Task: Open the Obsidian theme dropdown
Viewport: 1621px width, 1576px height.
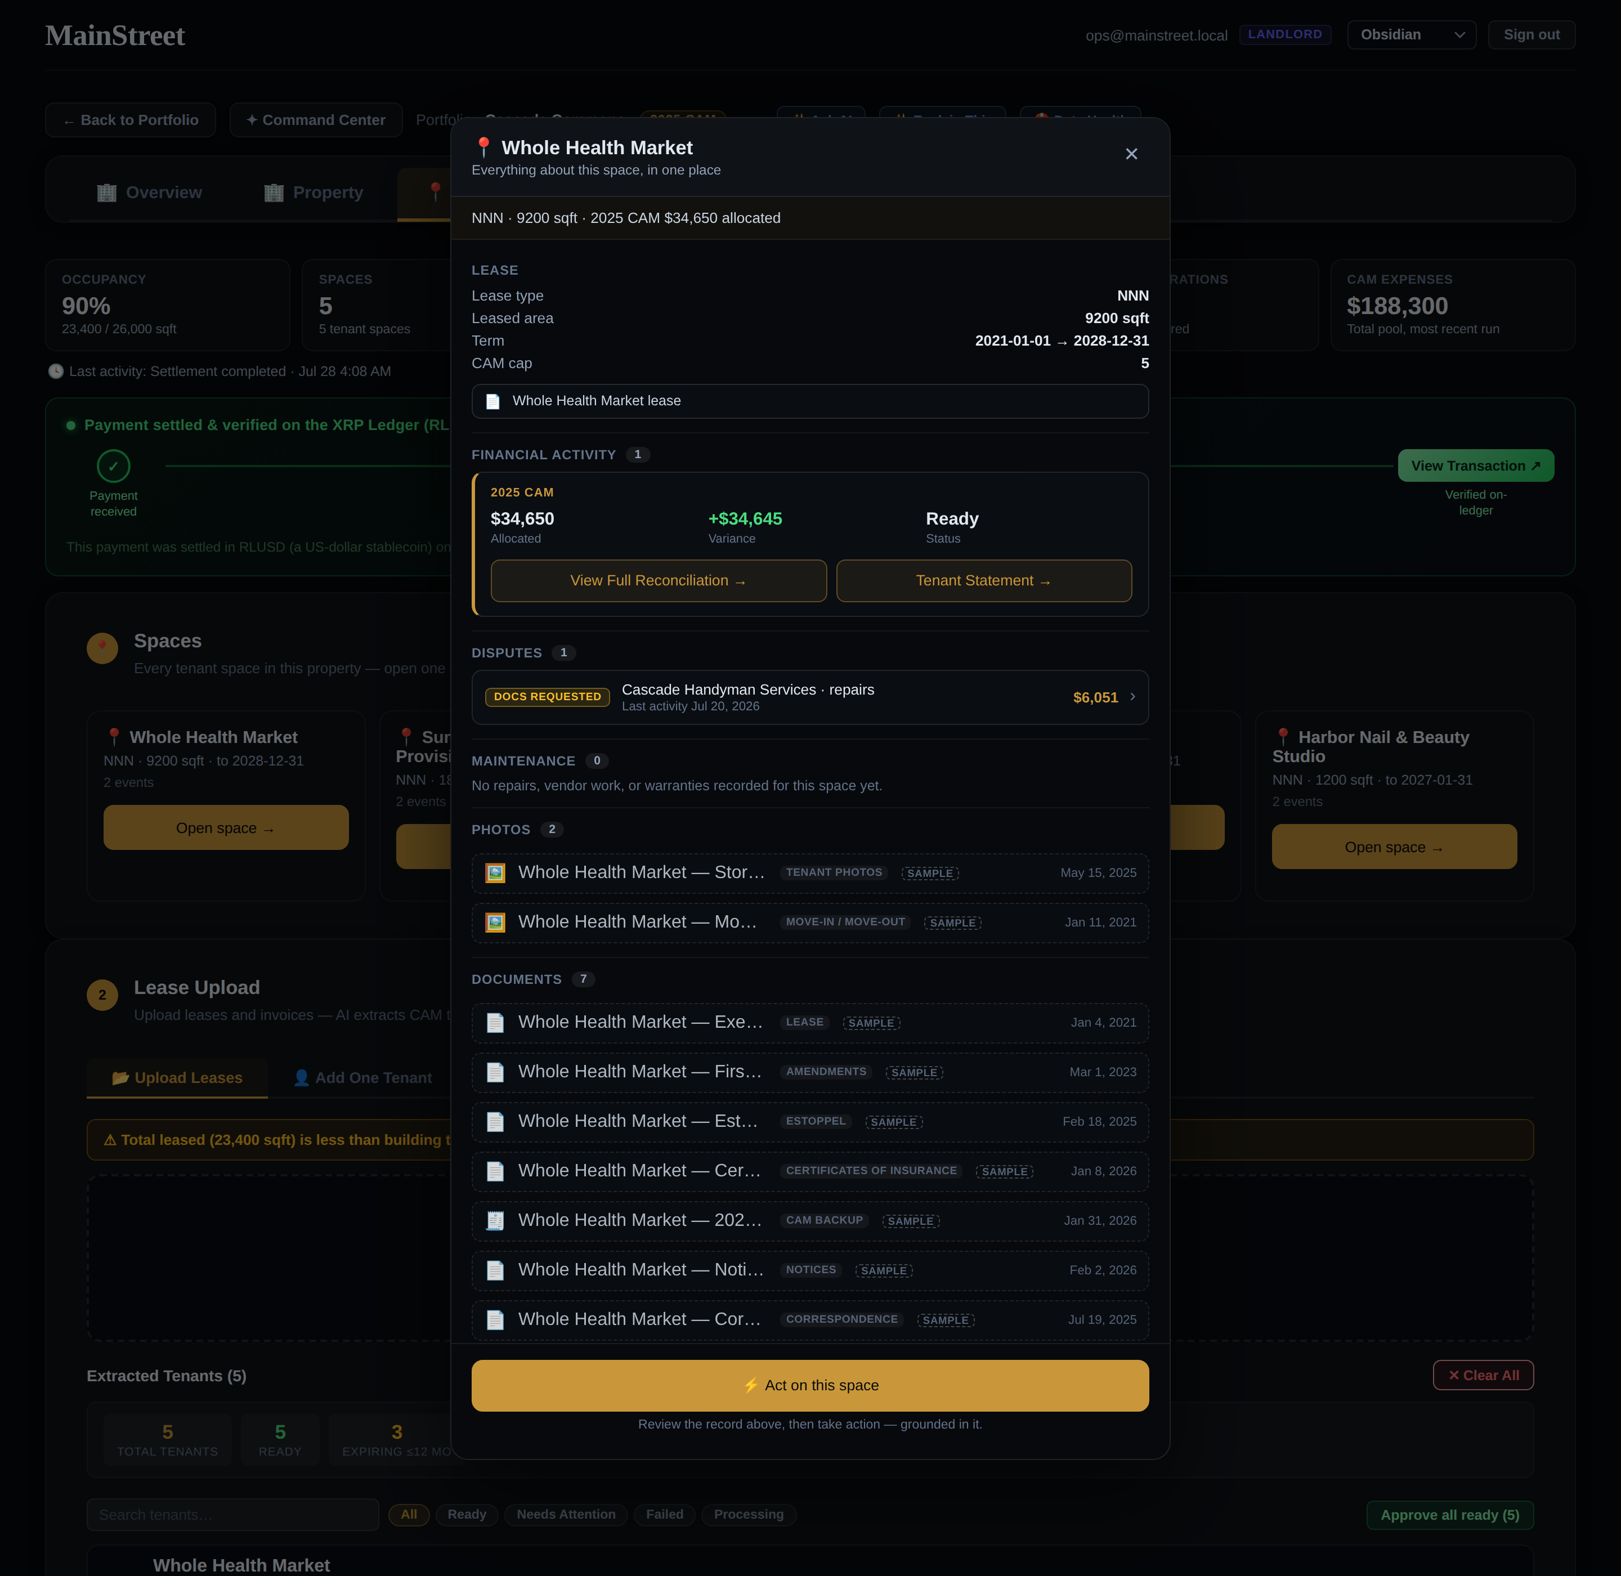Action: tap(1412, 35)
